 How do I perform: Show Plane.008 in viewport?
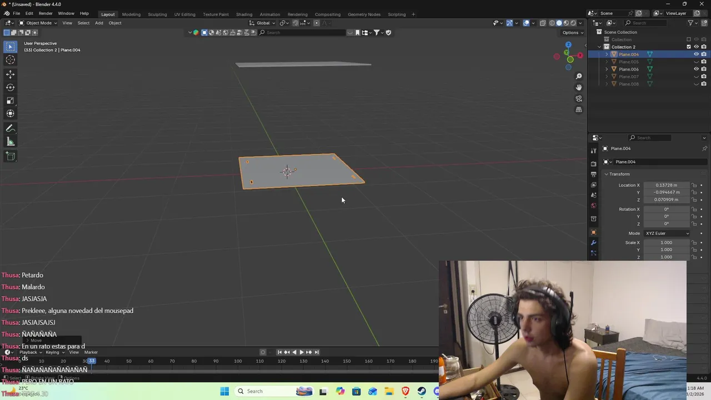(696, 84)
